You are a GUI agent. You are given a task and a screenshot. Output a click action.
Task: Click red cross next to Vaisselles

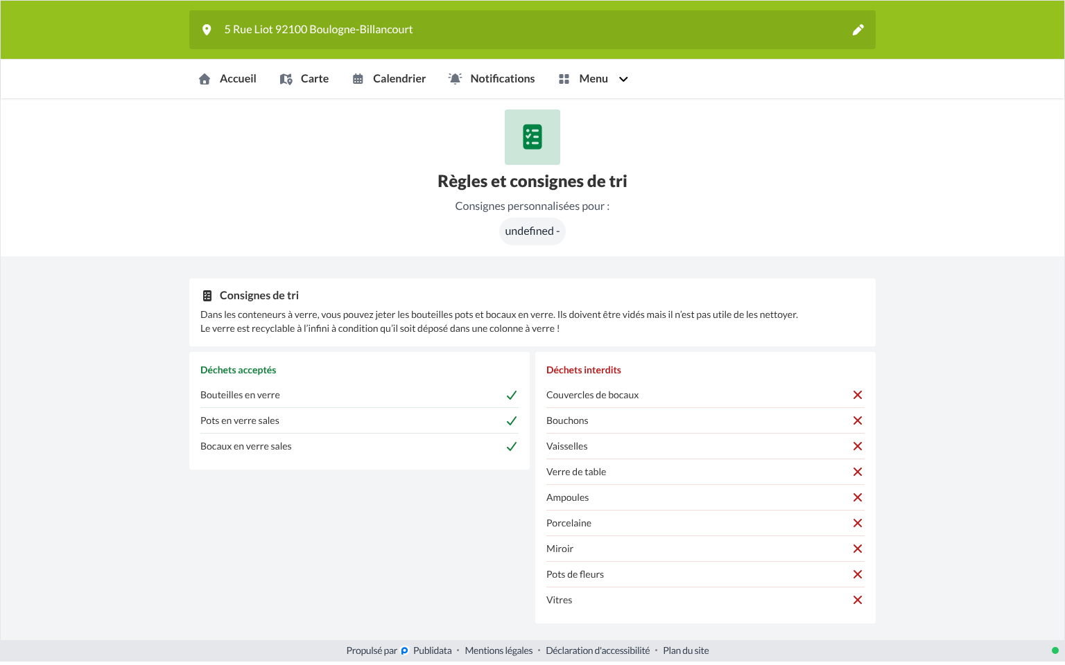[858, 446]
